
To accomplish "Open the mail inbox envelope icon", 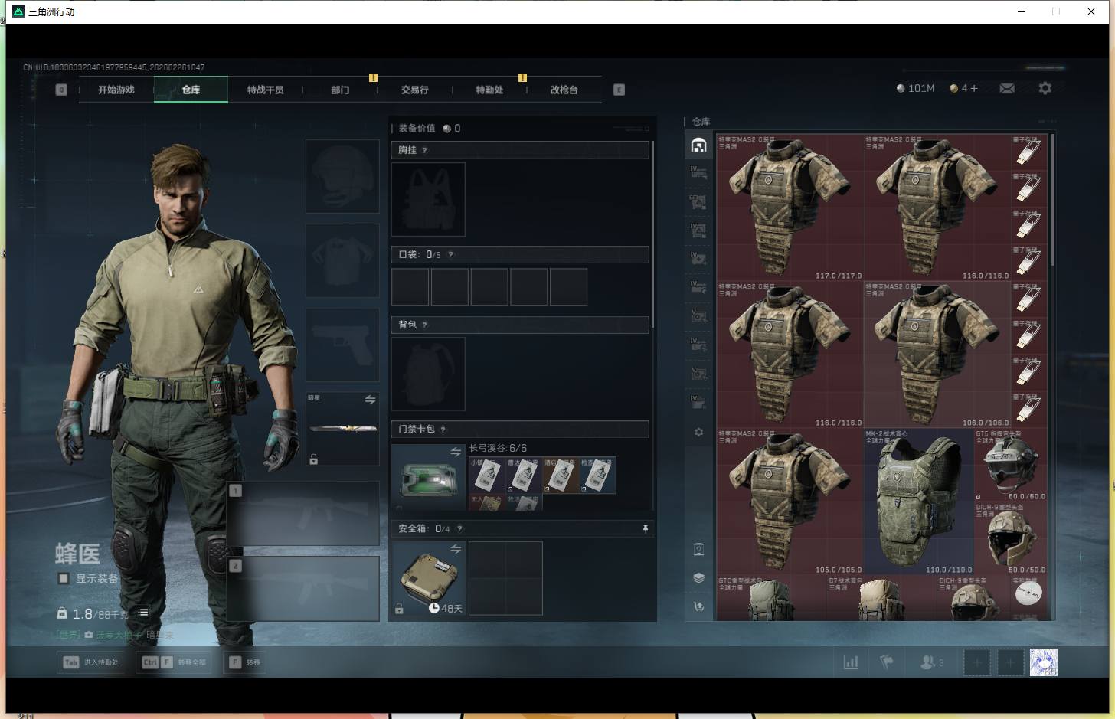I will coord(1007,89).
